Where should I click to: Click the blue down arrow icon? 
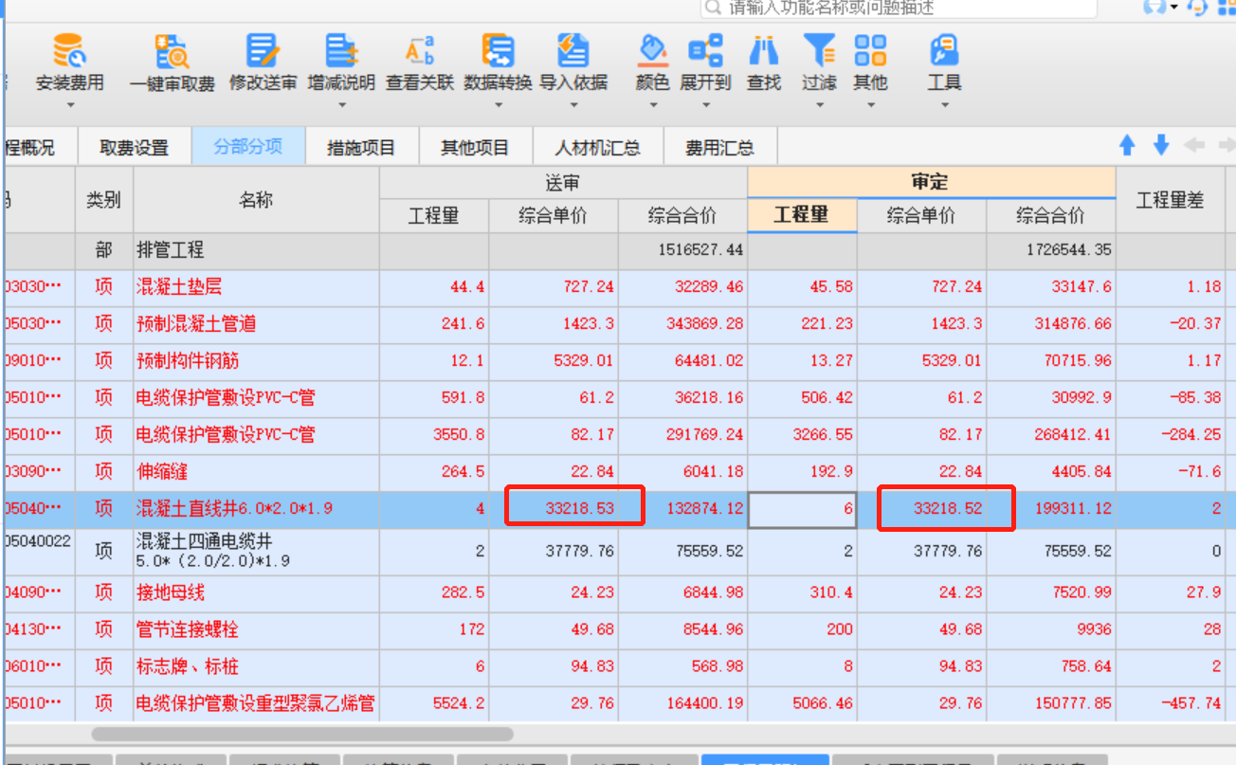pyautogui.click(x=1161, y=145)
